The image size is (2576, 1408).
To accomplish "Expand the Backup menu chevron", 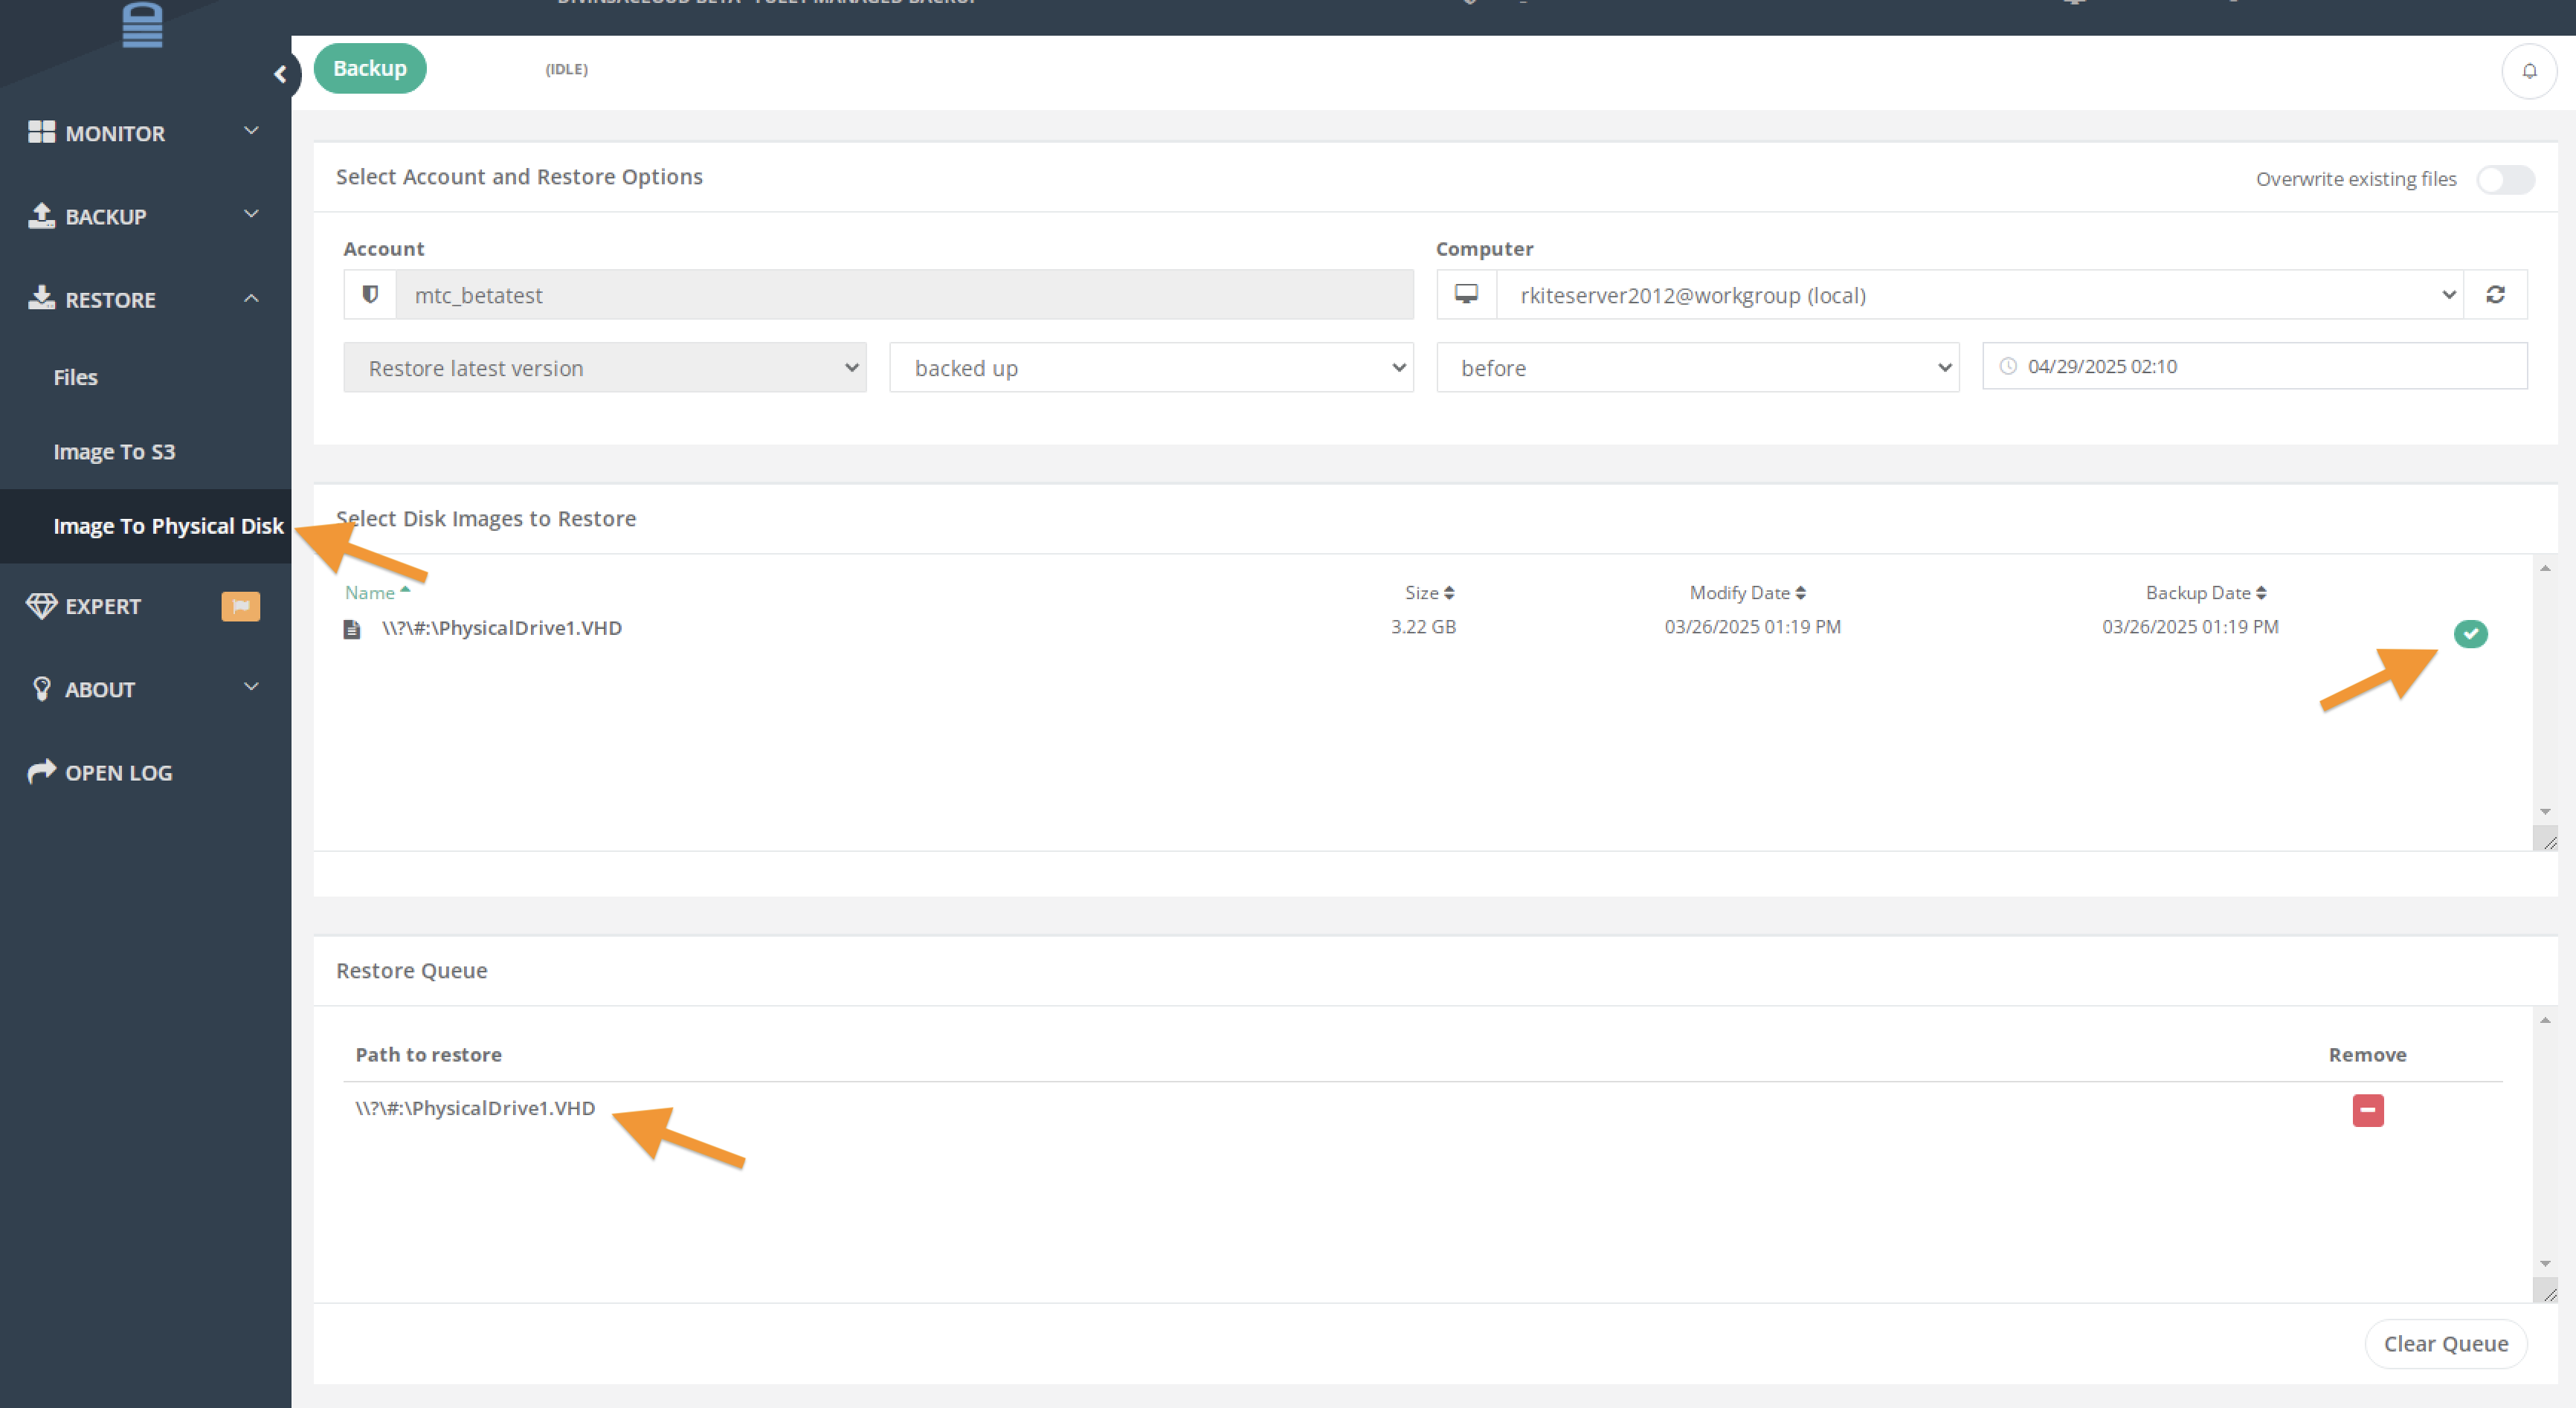I will pyautogui.click(x=251, y=213).
